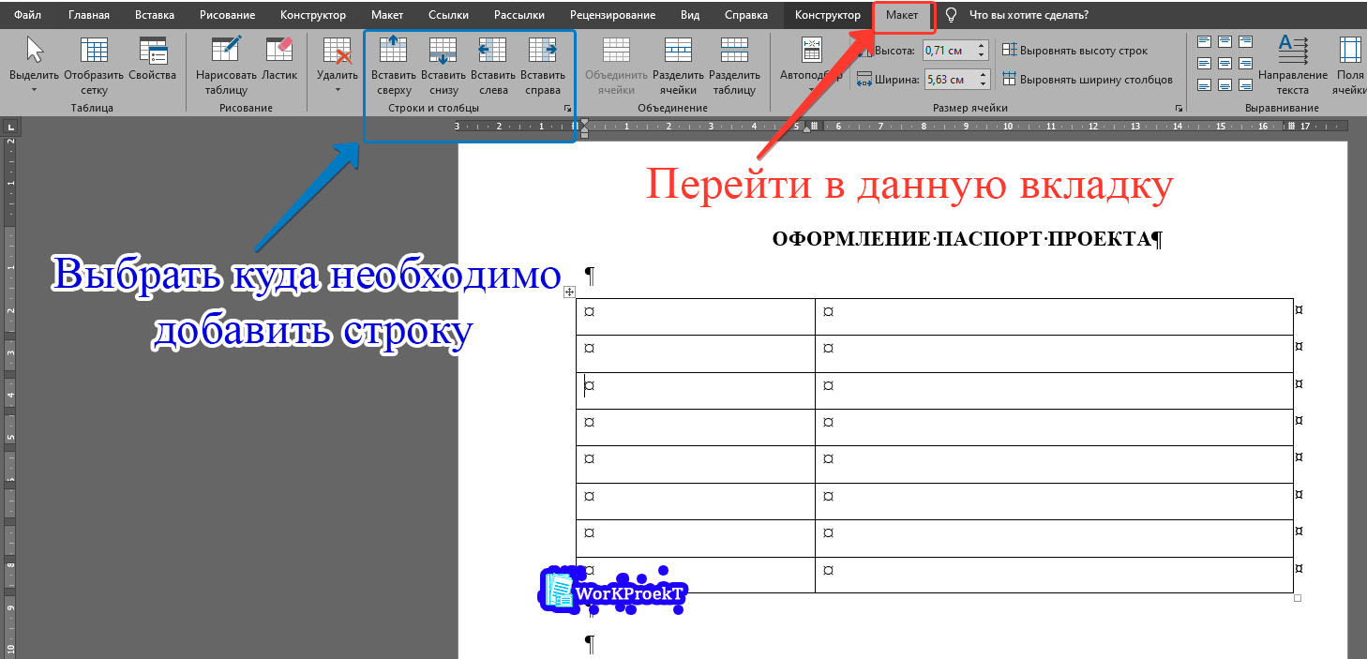Open the Конструктор table tab
Image resolution: width=1367 pixels, height=659 pixels.
829,14
